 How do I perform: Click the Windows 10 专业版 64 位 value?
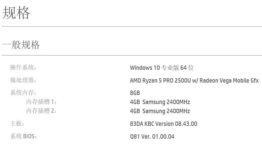point(162,68)
